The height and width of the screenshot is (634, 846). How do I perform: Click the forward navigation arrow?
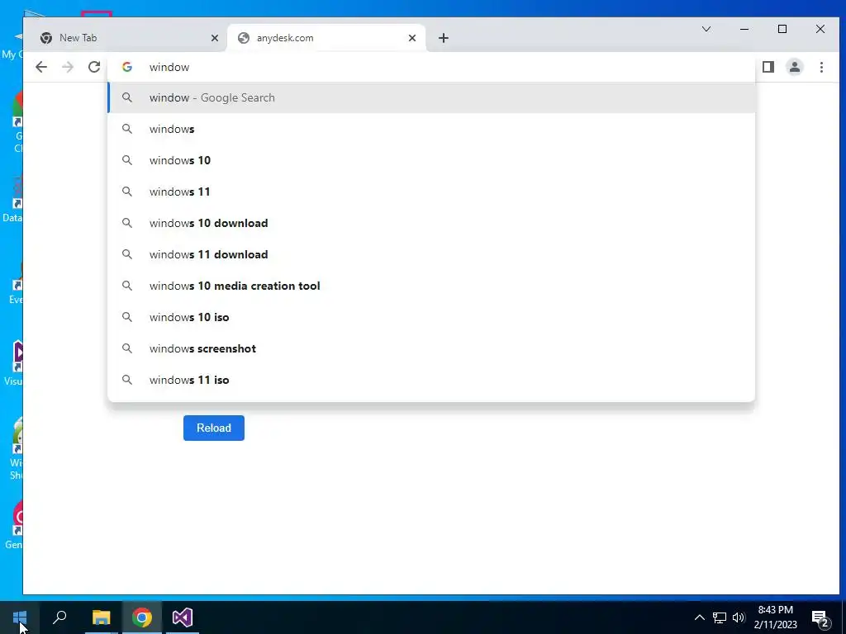(x=68, y=67)
